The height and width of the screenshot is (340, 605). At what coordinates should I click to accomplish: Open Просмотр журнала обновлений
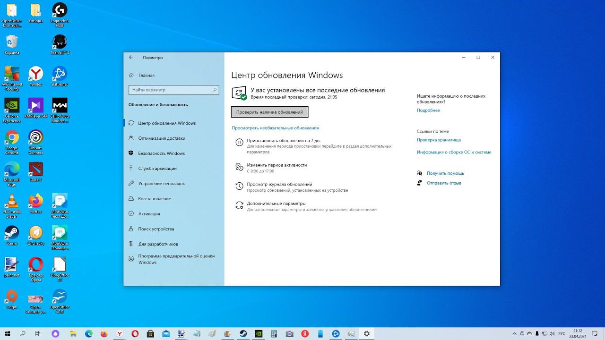279,184
